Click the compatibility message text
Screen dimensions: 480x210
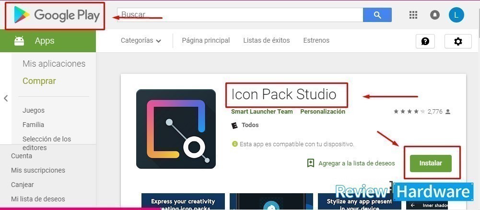click(297, 144)
